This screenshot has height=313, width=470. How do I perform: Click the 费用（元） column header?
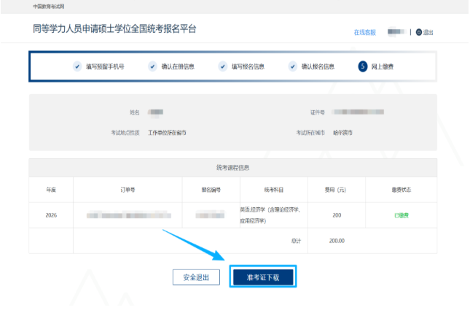[x=335, y=190]
